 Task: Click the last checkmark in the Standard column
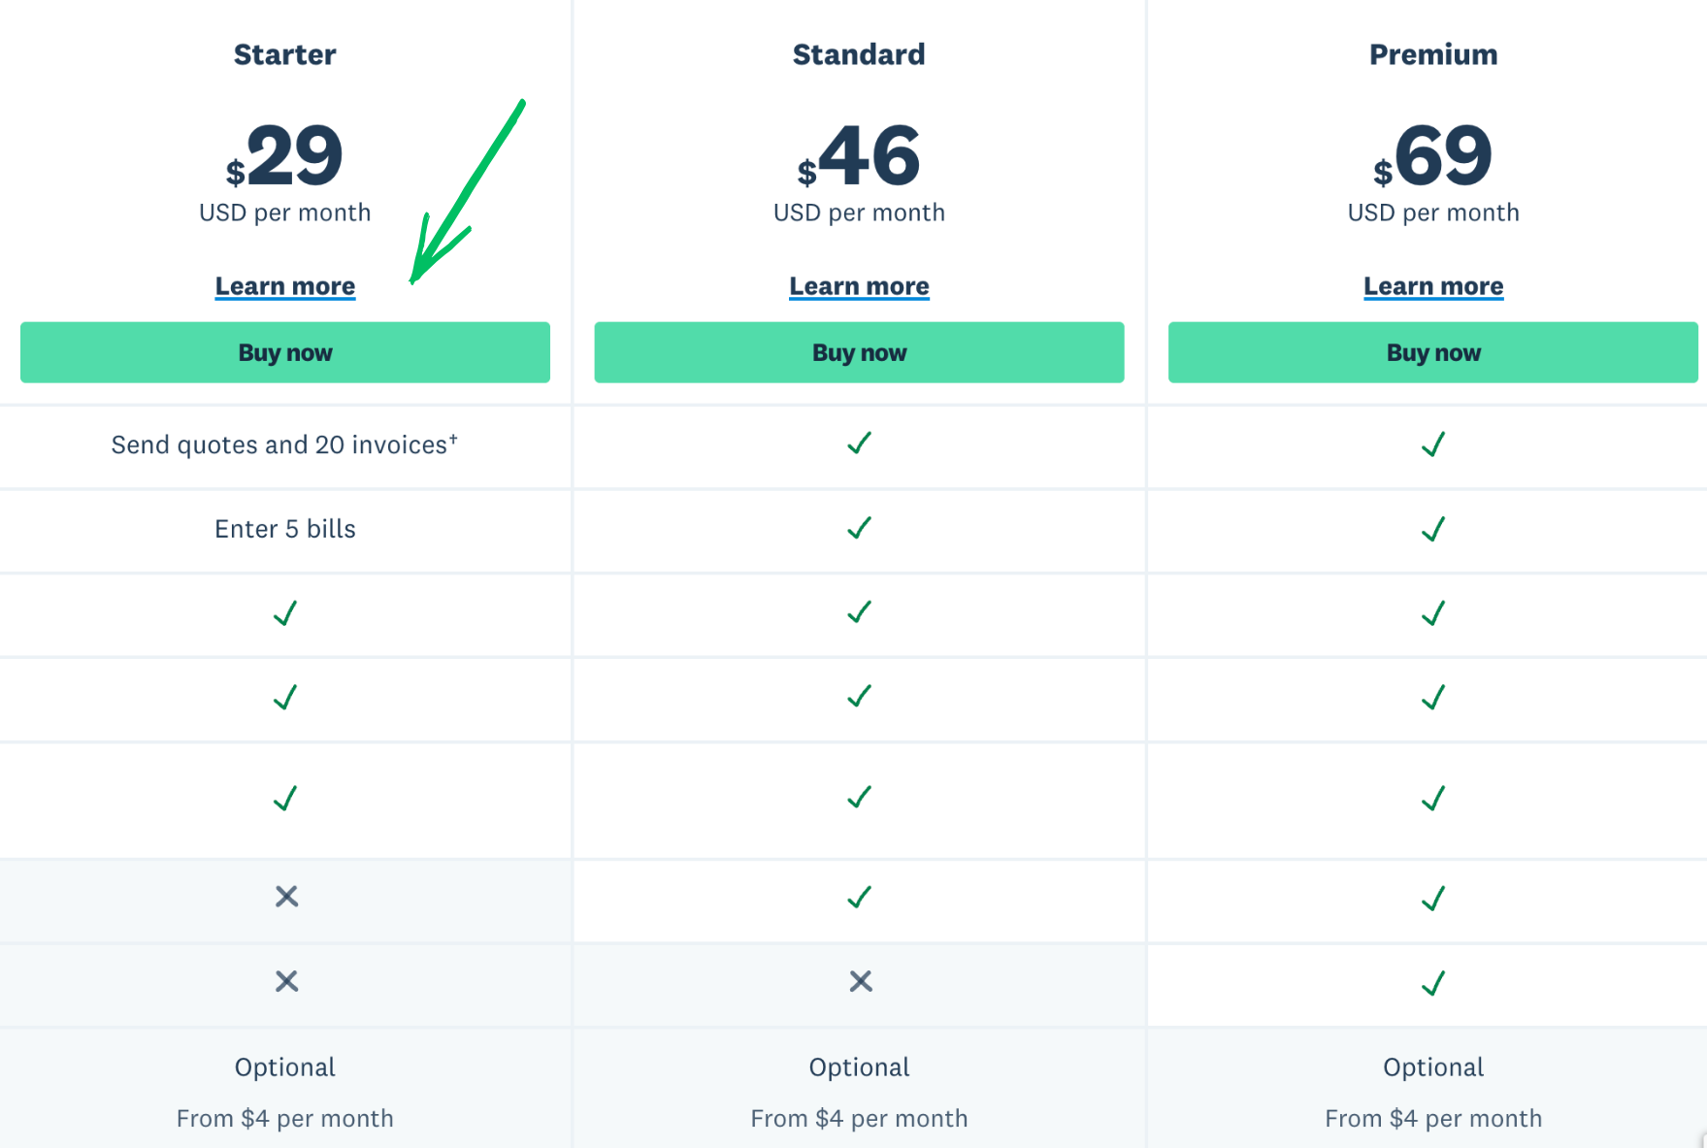pos(859,897)
